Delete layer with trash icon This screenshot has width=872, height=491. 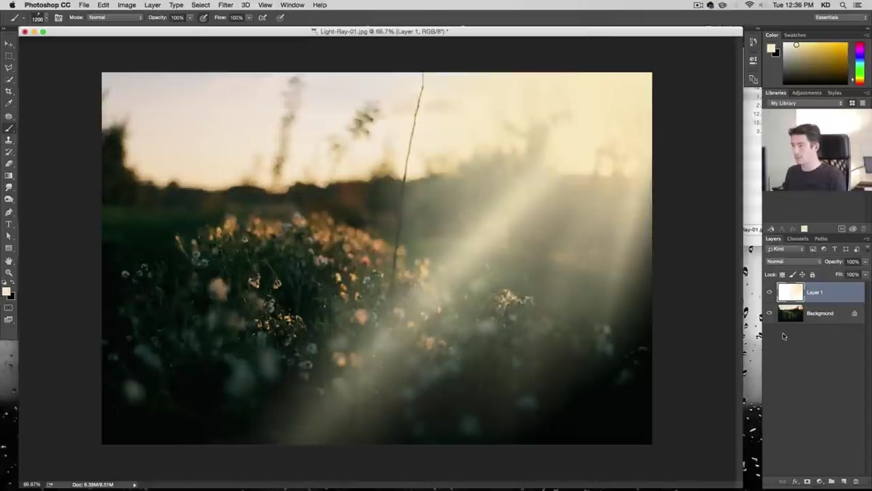pyautogui.click(x=856, y=482)
